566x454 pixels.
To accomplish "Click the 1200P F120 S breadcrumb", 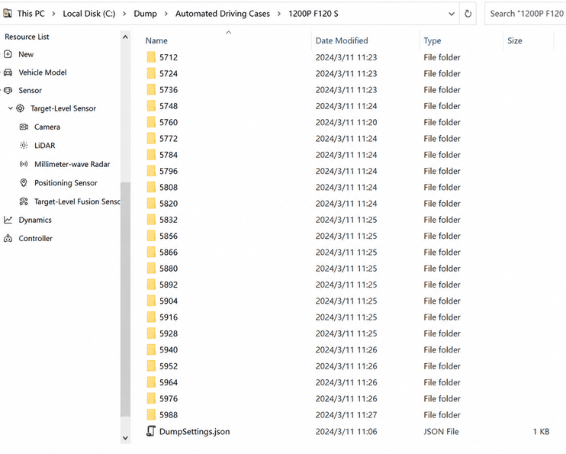I will coord(314,14).
